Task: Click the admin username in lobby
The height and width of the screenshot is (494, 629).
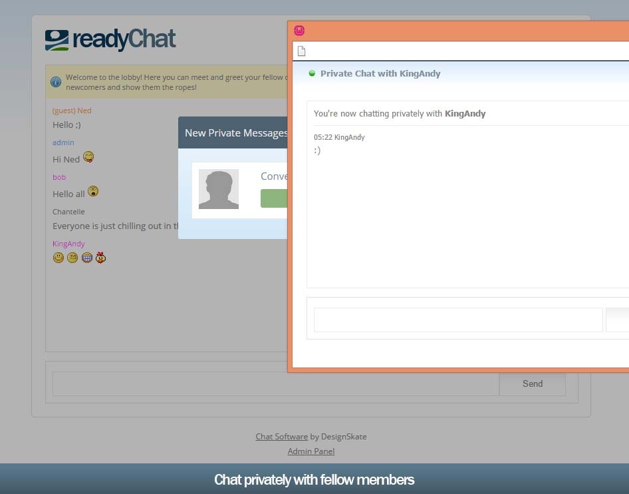Action: click(x=63, y=142)
